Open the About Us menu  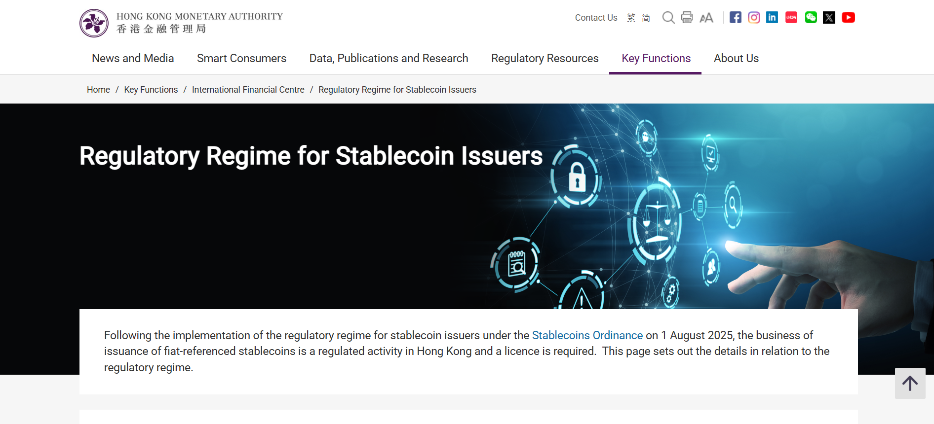pos(736,58)
